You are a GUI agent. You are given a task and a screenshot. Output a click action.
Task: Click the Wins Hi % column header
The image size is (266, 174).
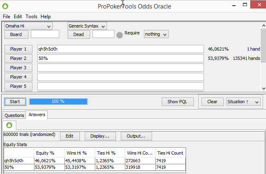coord(79,153)
